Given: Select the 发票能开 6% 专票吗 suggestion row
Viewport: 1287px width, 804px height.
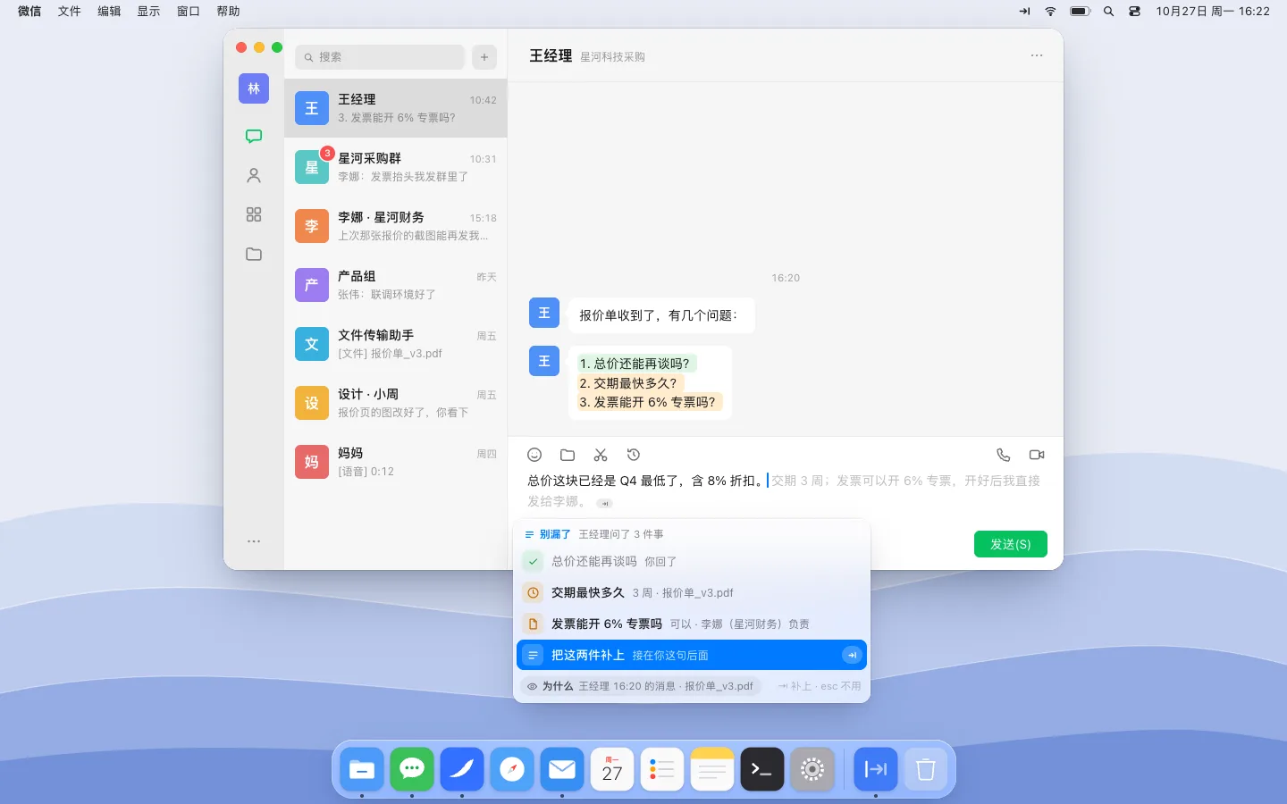Looking at the screenshot, I should [x=692, y=624].
